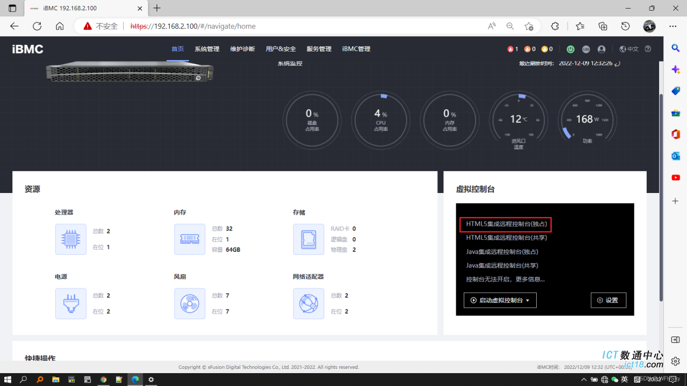687x386 pixels.
Task: Click the address bar URL field
Action: pos(306,26)
